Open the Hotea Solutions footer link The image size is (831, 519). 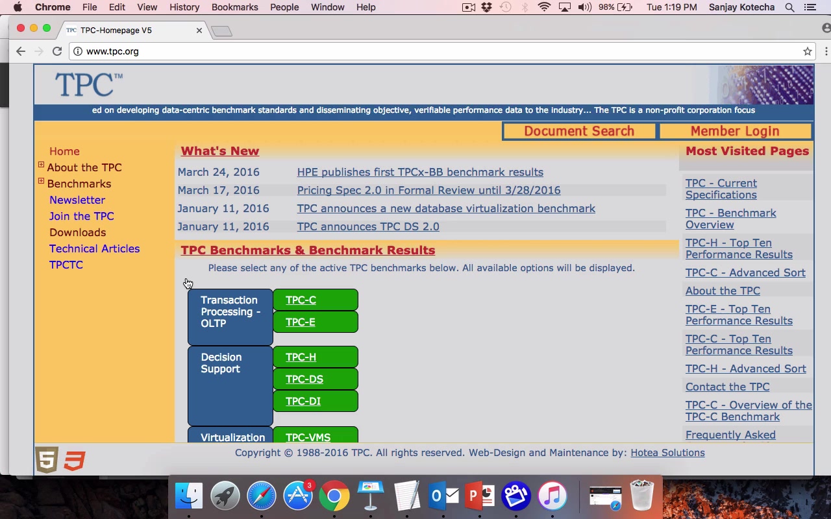(x=667, y=453)
